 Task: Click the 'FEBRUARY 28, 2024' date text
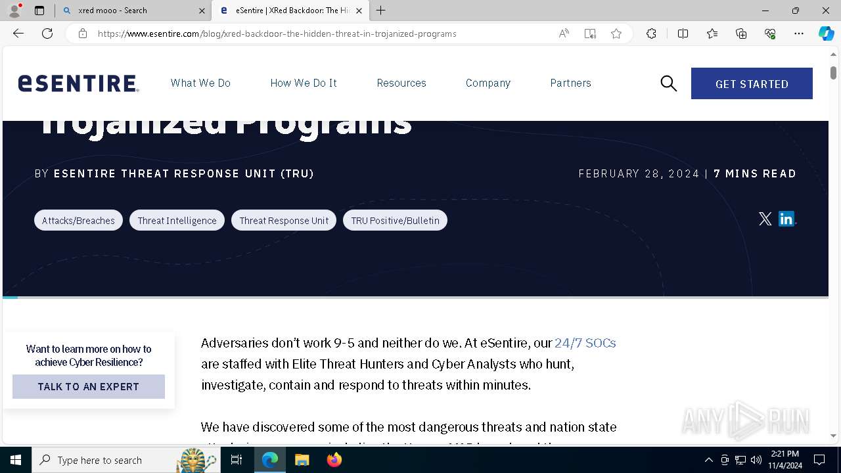[639, 173]
